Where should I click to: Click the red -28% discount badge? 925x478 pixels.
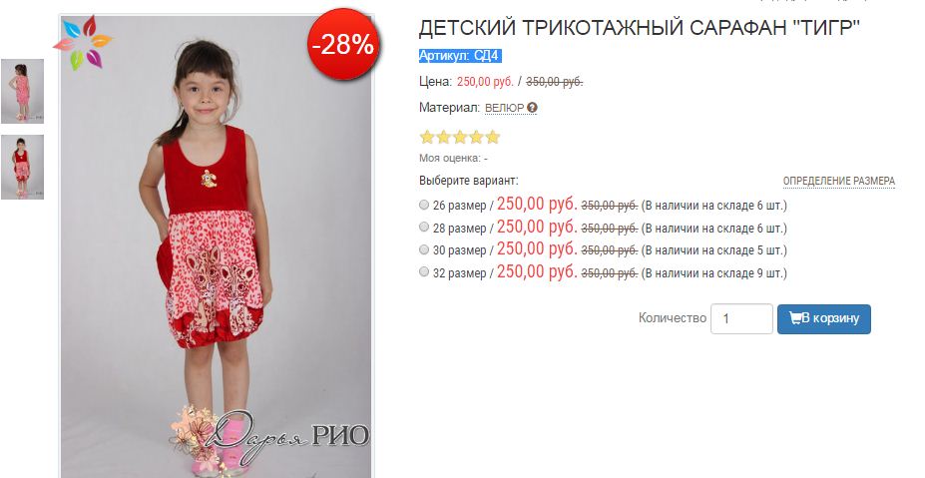342,44
